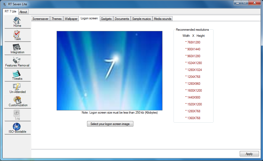Maximize the RT Seven Lite window
Screen dimensions: 263x161
[x=245, y=3]
